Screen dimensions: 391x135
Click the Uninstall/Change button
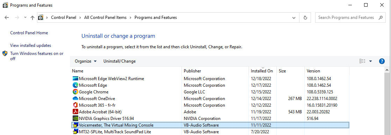[x=120, y=61]
